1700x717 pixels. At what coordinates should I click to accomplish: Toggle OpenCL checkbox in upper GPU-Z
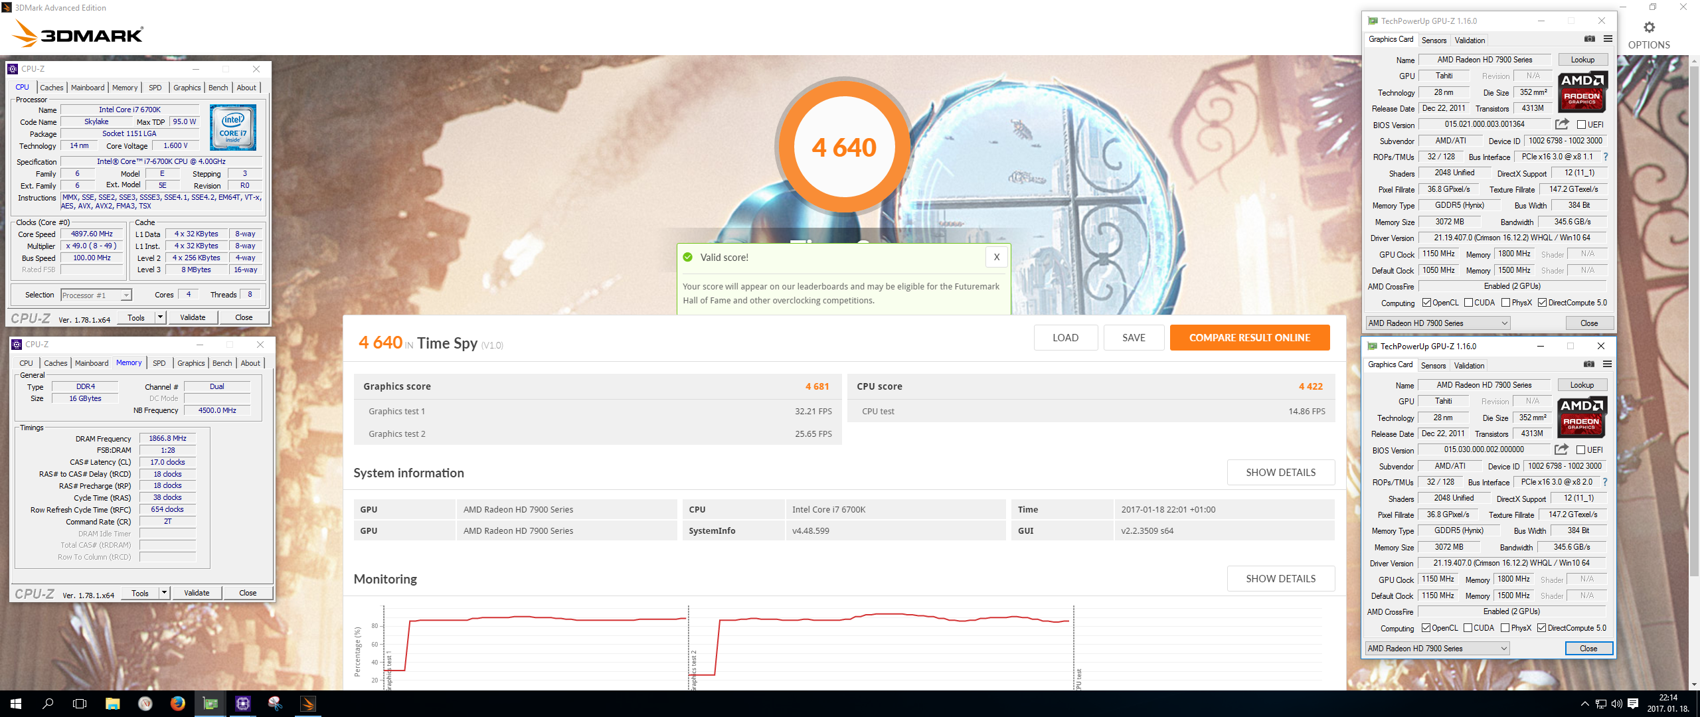click(x=1426, y=303)
